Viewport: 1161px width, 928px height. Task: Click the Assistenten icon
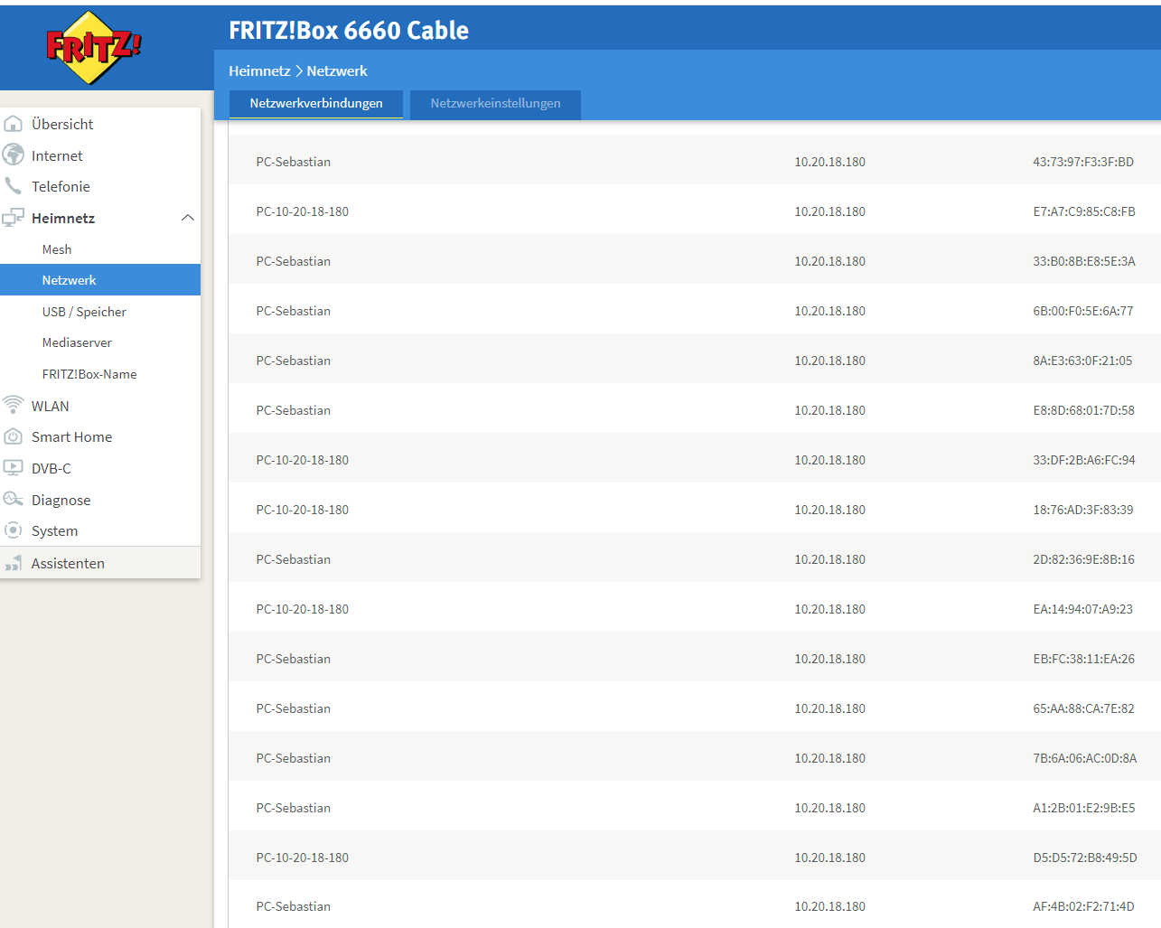14,564
